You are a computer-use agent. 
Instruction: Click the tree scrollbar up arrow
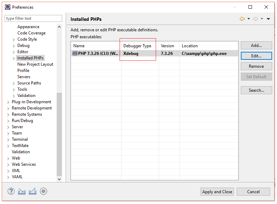pos(59,27)
